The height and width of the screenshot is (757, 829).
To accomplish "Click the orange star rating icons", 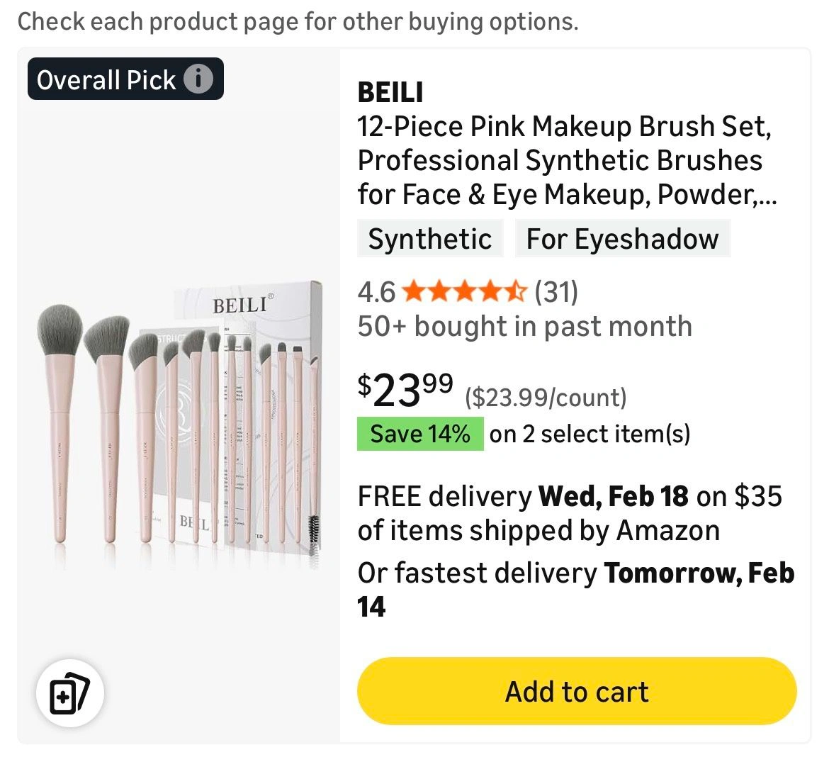I will click(465, 291).
